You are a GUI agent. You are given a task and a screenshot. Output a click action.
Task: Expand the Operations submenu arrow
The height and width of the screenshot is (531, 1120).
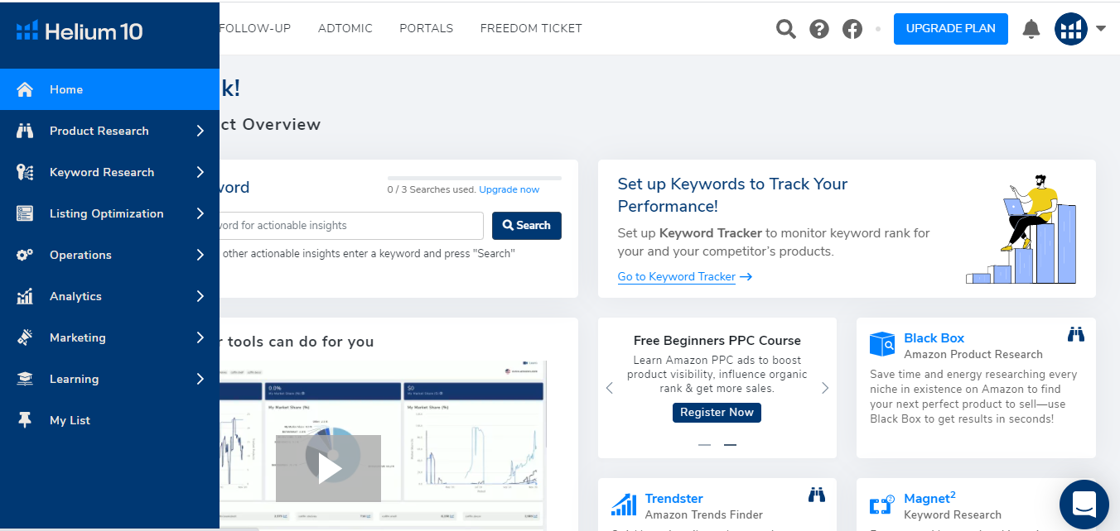pyautogui.click(x=200, y=255)
